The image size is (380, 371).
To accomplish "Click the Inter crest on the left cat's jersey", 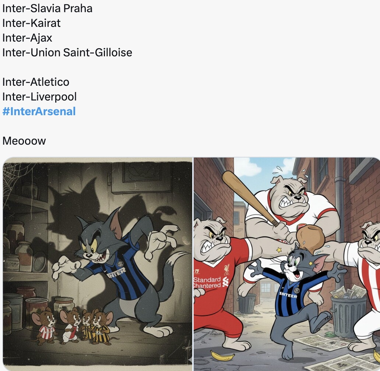I will pos(120,264).
